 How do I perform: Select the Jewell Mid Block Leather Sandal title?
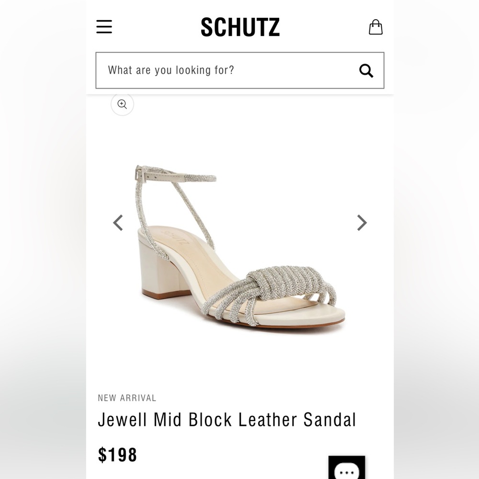(227, 420)
